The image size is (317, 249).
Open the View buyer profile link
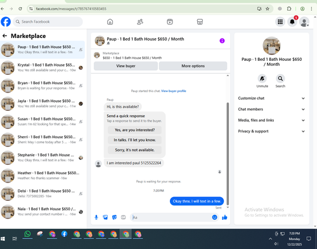pos(174,91)
